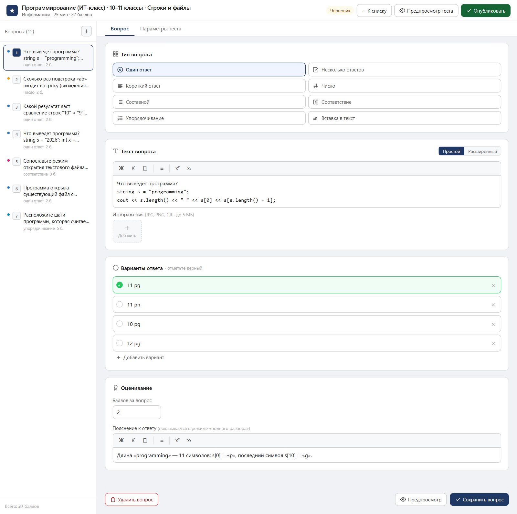
Task: Select the "Несколько ответов" question type
Action: (x=405, y=70)
